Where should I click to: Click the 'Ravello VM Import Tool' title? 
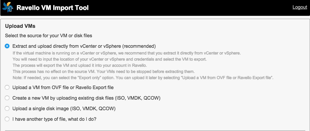click(x=53, y=8)
